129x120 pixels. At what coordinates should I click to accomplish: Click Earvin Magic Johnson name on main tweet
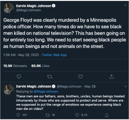pyautogui.click(x=34, y=6)
